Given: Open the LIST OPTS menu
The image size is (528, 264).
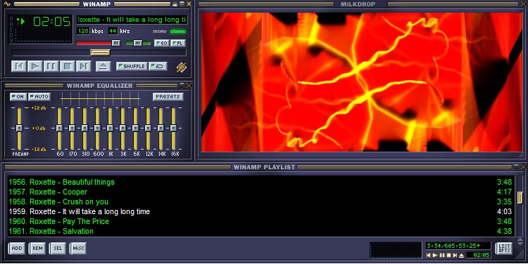Looking at the screenshot, I should click(504, 249).
